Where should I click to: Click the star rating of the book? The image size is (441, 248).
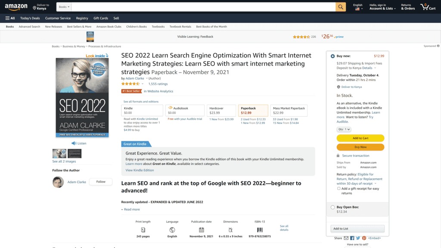[x=130, y=84]
